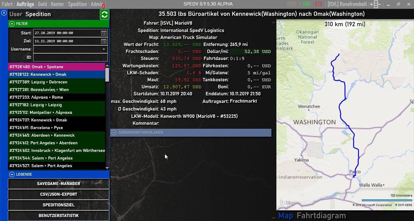Image resolution: width=414 pixels, height=221 pixels.
Task: Select order #3'925'112 Montpellier > Λάρνακα
Action: pos(57,112)
